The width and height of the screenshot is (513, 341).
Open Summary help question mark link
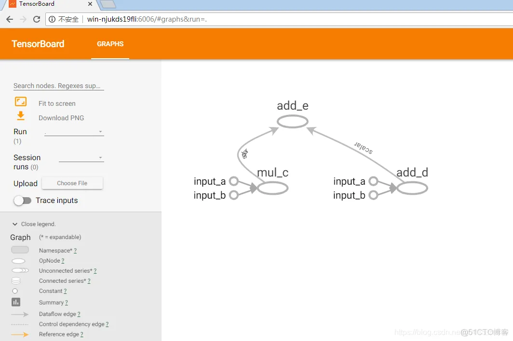tap(67, 303)
